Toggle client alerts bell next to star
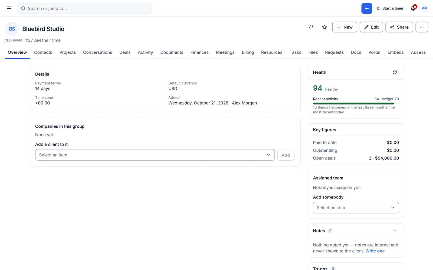The width and height of the screenshot is (433, 270). point(311,27)
